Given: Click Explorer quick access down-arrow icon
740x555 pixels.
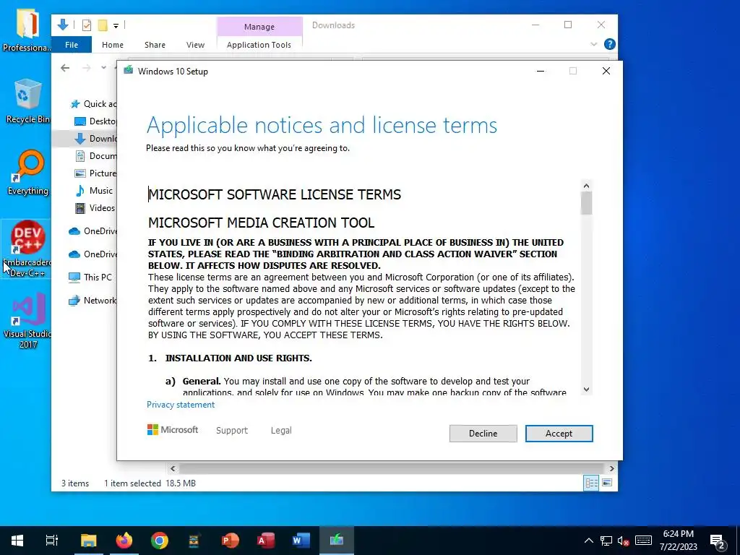Looking at the screenshot, I should pyautogui.click(x=63, y=25).
